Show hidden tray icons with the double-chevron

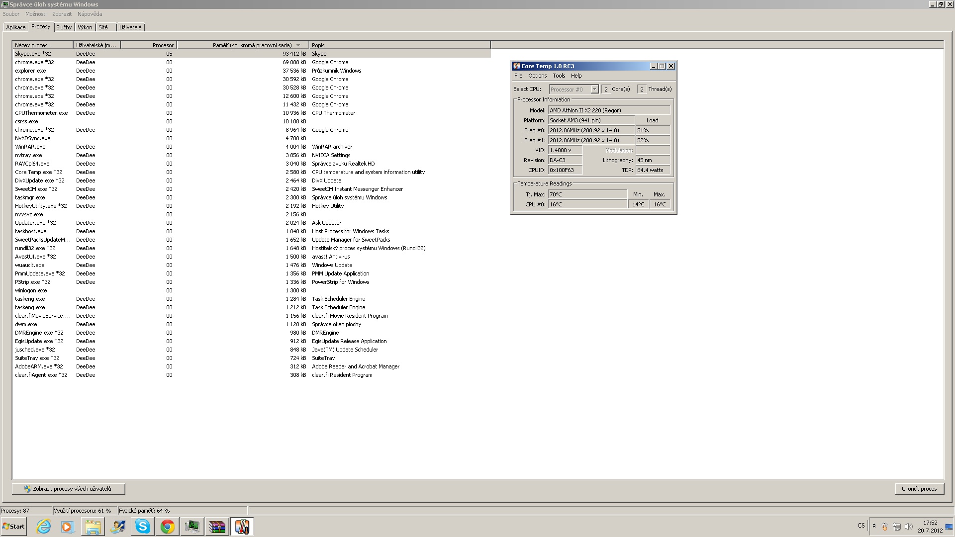point(874,526)
